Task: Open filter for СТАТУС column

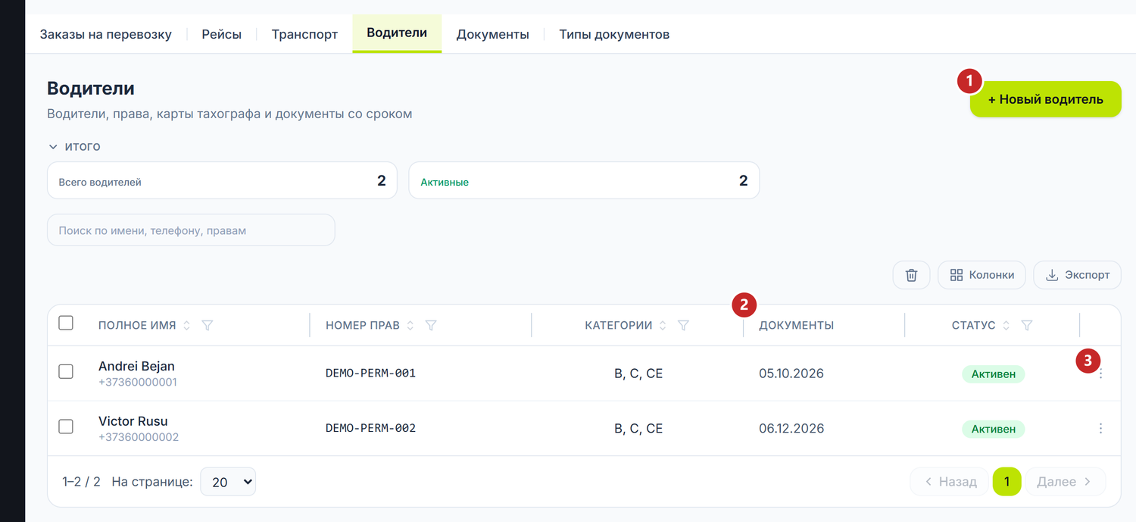Action: [1027, 325]
